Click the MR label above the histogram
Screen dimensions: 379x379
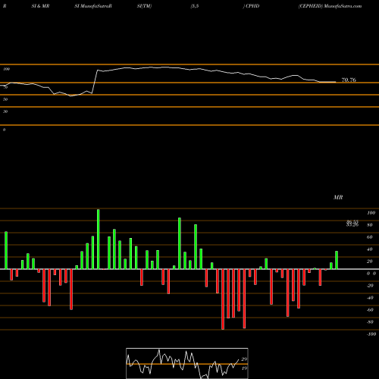[338, 197]
